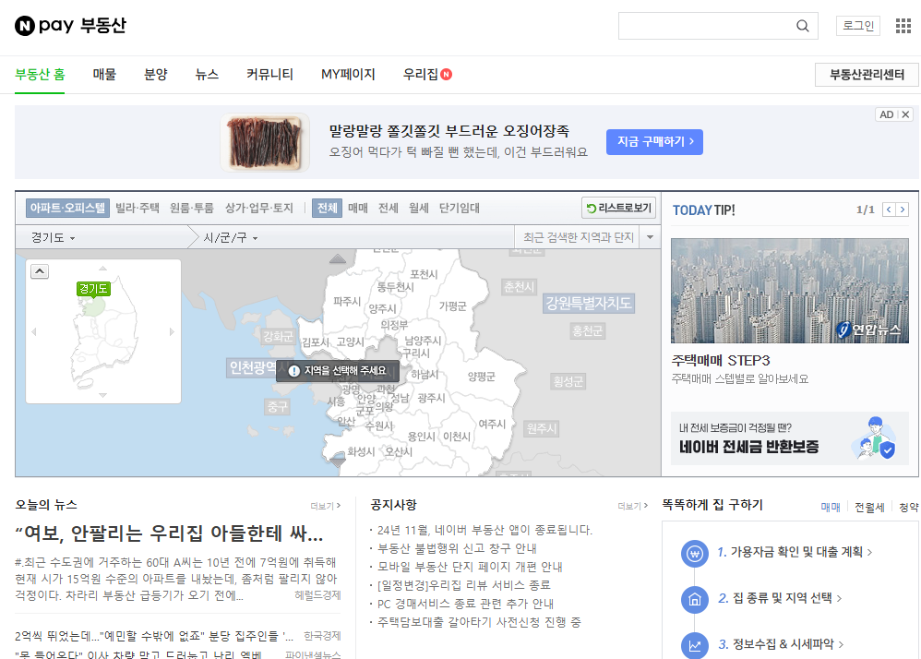This screenshot has width=921, height=659.
Task: Open notice 주택담보대출 갈아타기 사전신청
Action: [x=479, y=622]
